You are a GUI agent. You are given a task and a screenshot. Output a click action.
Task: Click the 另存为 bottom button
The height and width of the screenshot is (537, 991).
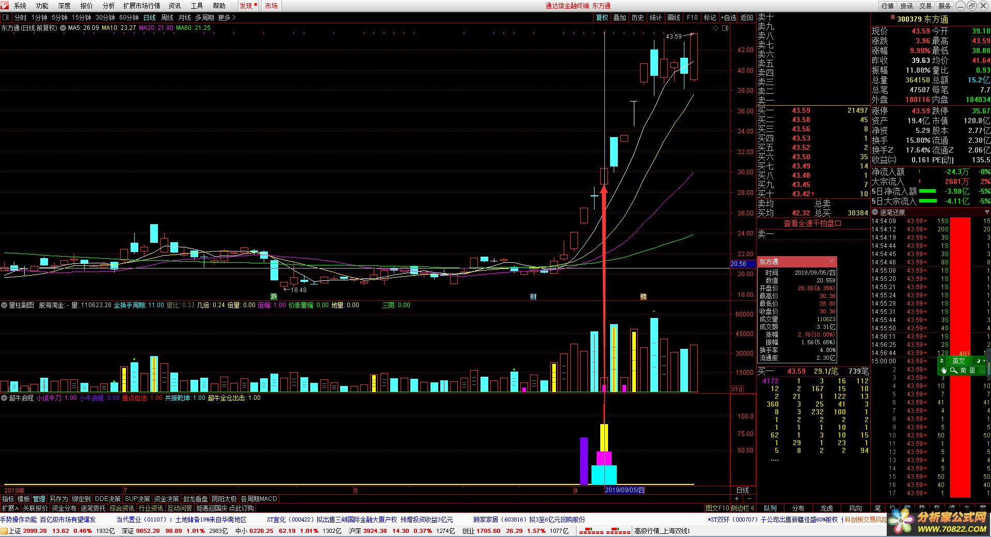59,499
